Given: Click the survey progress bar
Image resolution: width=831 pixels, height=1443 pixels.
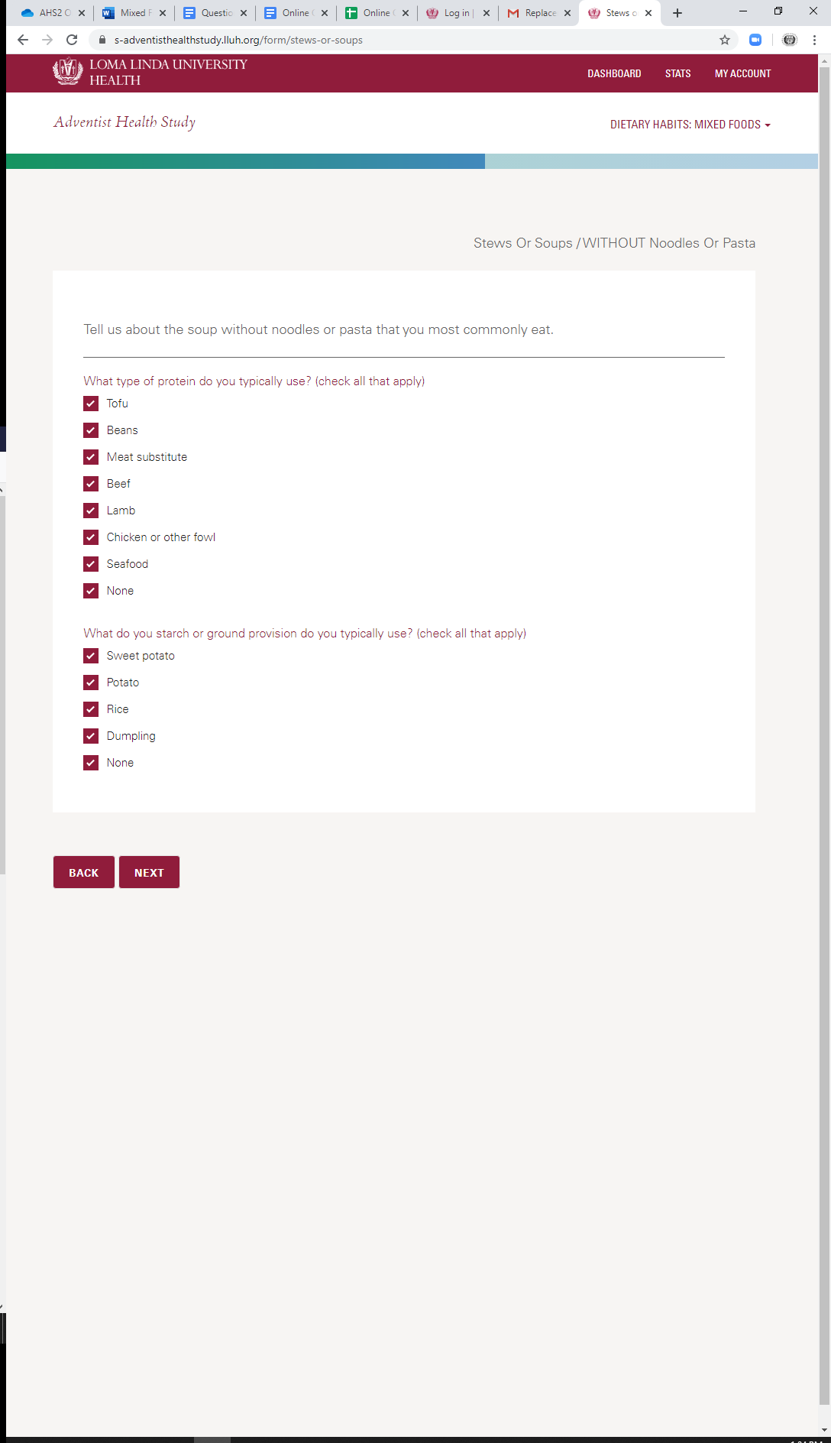Looking at the screenshot, I should coord(412,161).
